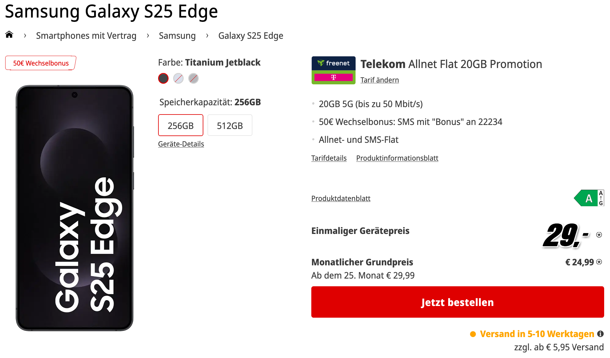Open the Galaxy S25 Edge breadcrumb
The height and width of the screenshot is (358, 610).
coord(251,36)
